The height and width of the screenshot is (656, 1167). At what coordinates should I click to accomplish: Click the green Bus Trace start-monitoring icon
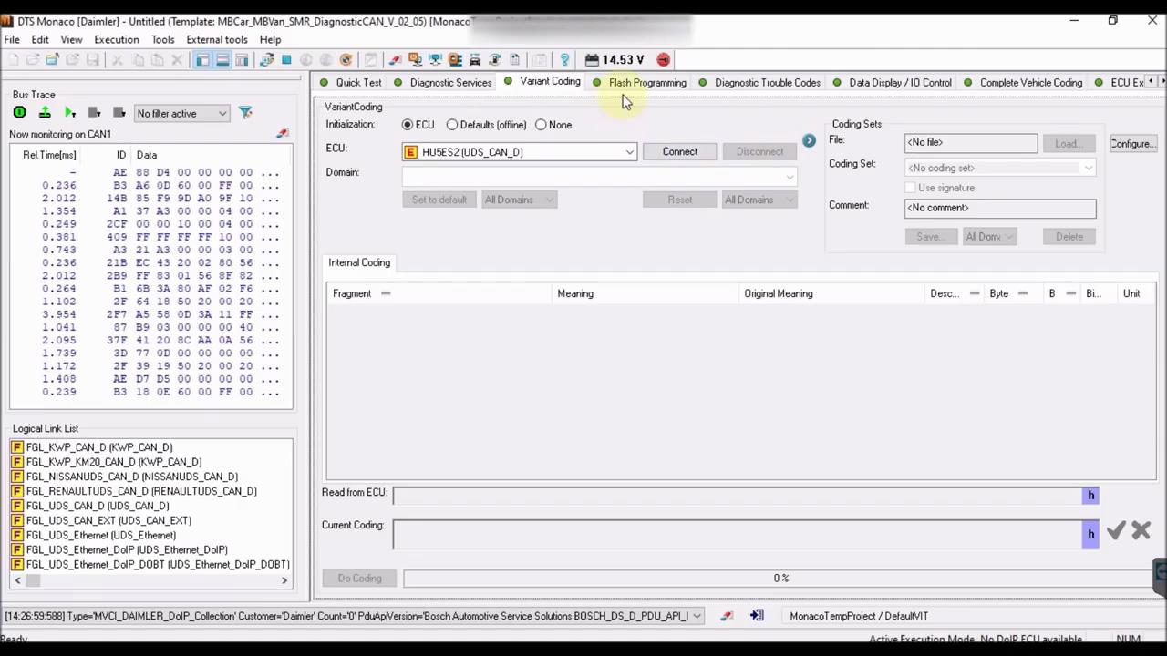[19, 113]
